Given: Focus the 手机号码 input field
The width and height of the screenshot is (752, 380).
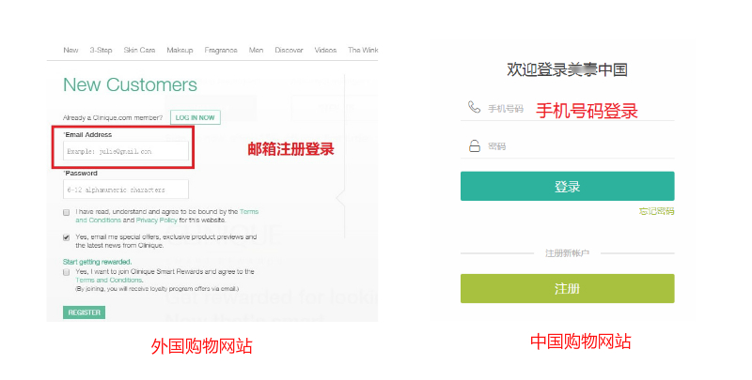Looking at the screenshot, I should (x=568, y=109).
